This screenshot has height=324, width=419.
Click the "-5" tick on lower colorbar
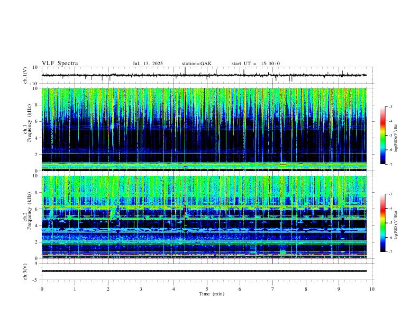(x=390, y=223)
